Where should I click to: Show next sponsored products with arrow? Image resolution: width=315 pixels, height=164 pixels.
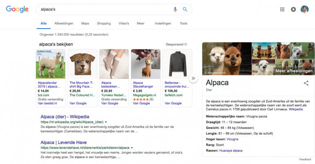(x=193, y=78)
